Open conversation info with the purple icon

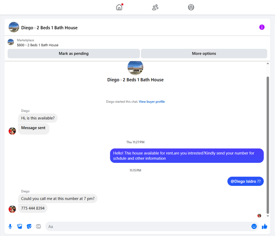(262, 27)
